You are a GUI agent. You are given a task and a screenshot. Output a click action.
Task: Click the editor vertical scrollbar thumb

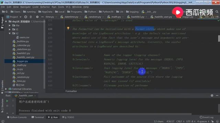point(219,38)
